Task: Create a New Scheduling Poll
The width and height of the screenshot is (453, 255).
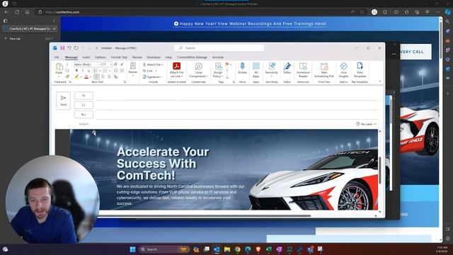Action: point(324,70)
